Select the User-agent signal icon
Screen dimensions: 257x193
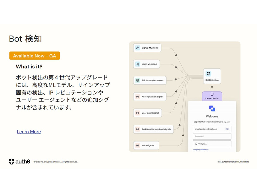138,113
